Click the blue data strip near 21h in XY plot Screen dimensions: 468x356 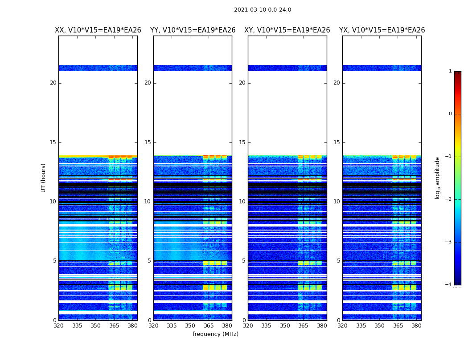click(x=287, y=68)
